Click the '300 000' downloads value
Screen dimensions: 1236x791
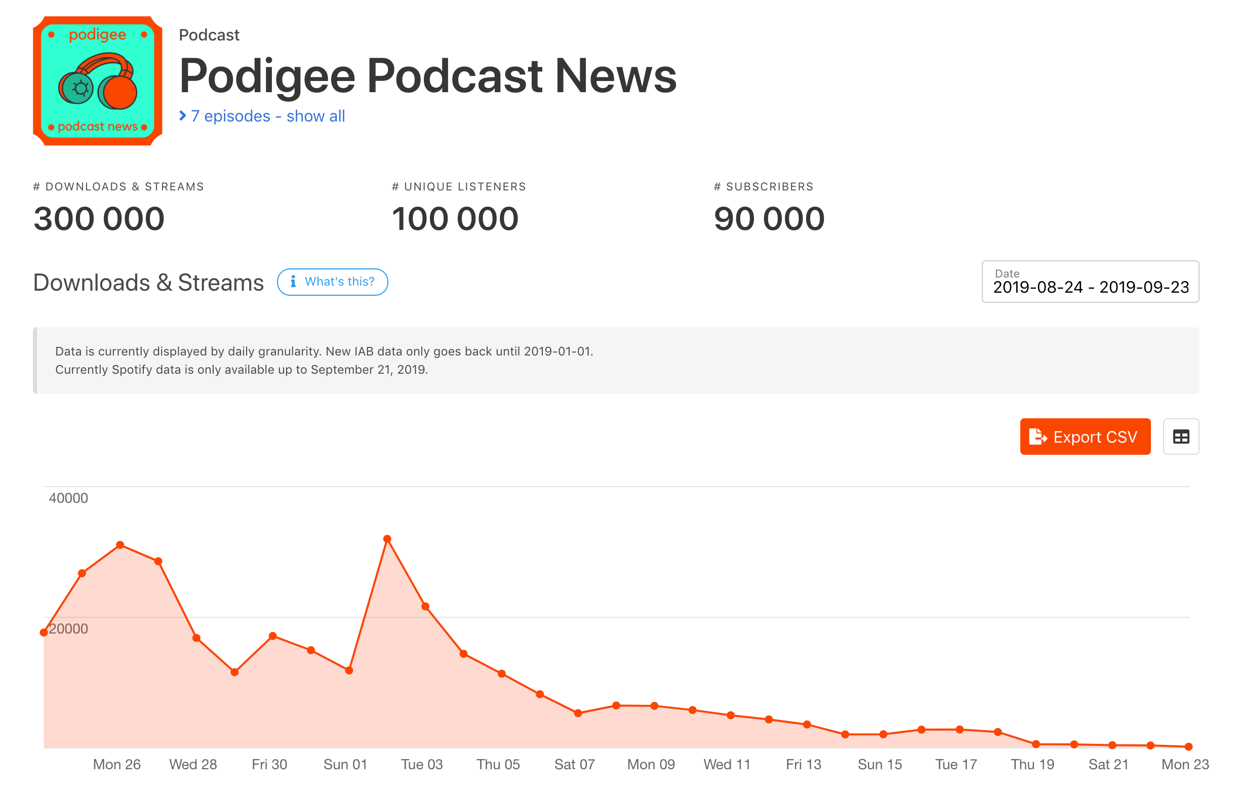click(99, 218)
